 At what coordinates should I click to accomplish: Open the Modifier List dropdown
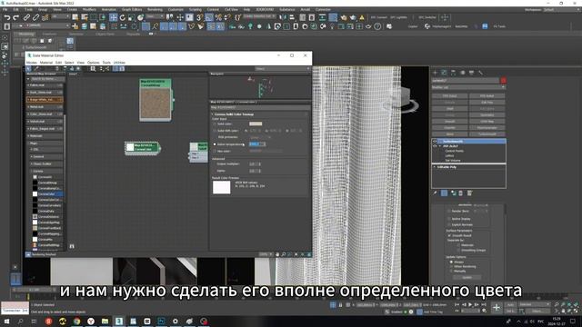[x=468, y=87]
